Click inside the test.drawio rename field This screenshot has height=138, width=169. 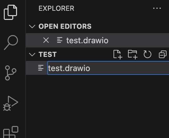(108, 68)
